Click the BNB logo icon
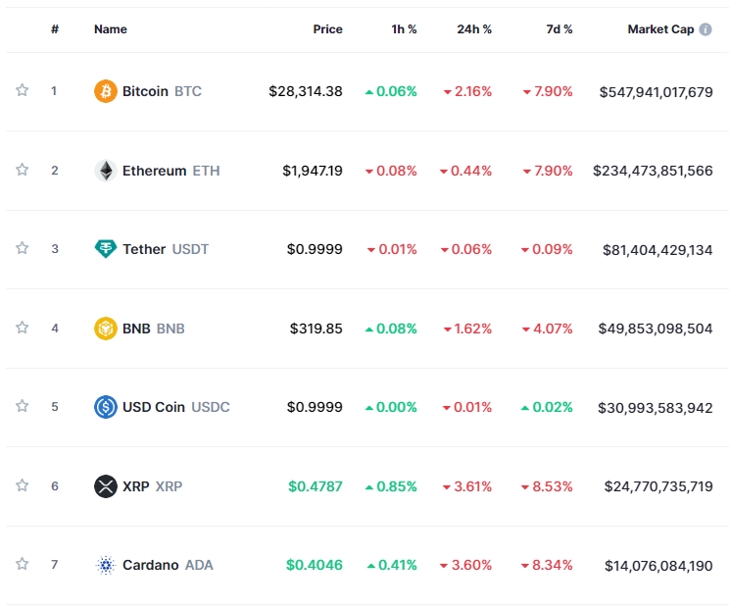This screenshot has height=609, width=729. click(105, 329)
